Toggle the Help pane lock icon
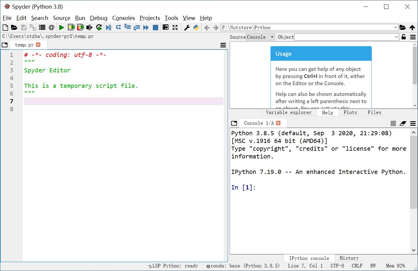This screenshot has width=418, height=271. pos(403,37)
